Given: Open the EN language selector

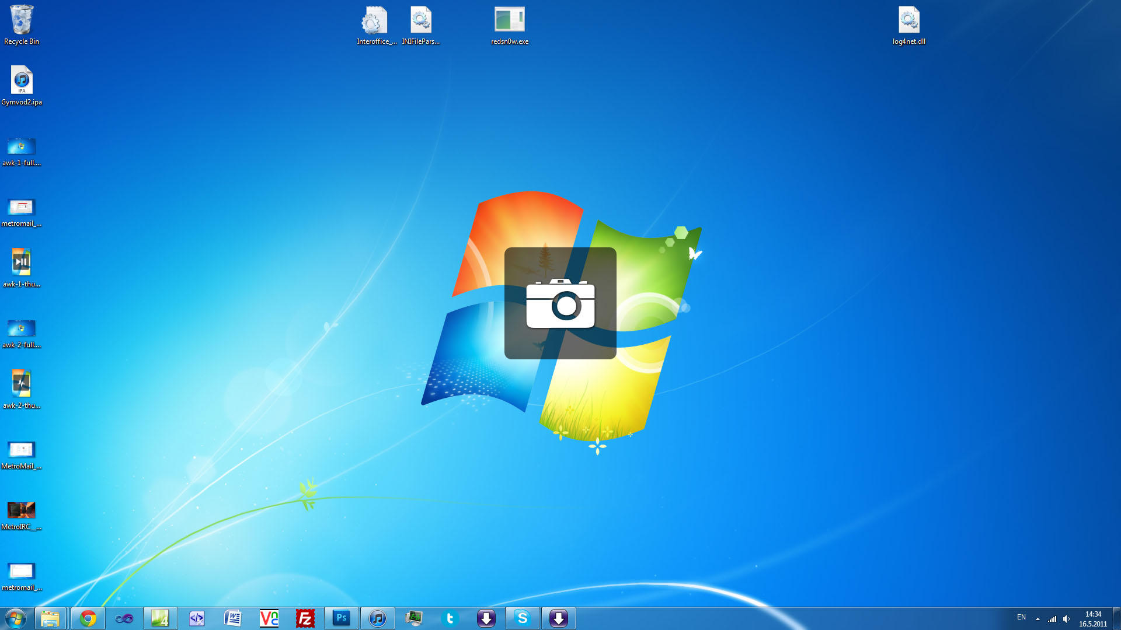Looking at the screenshot, I should [x=1021, y=617].
